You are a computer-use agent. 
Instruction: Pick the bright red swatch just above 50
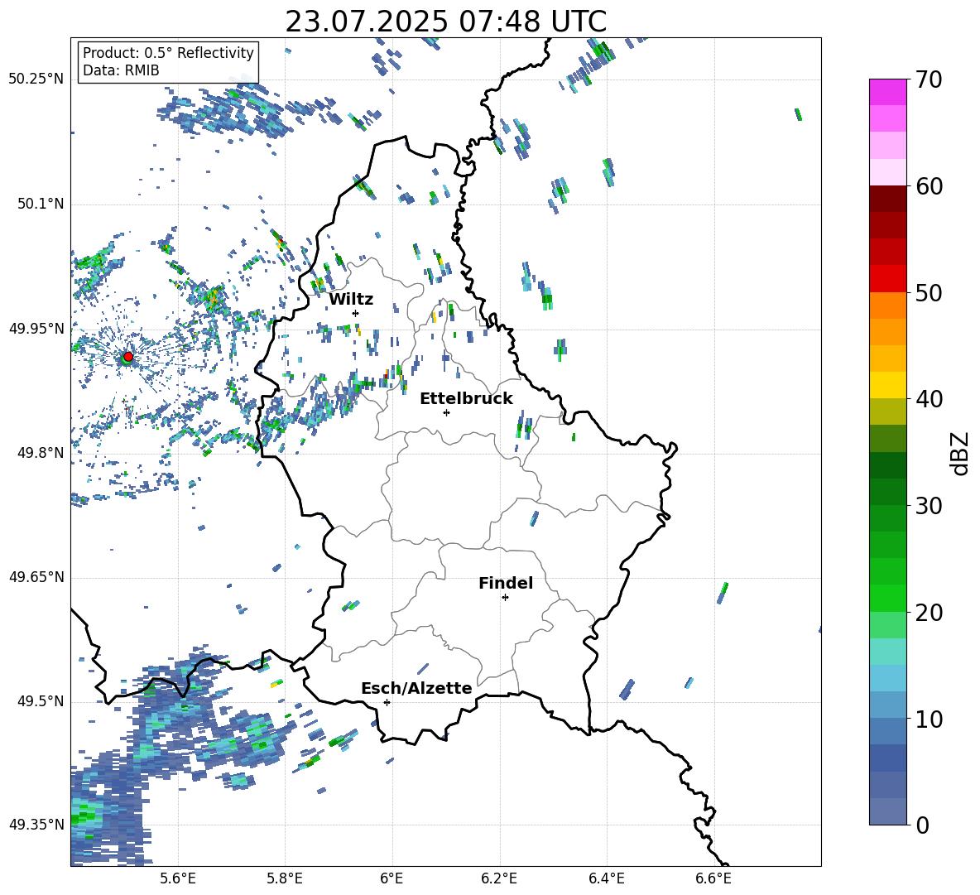pyautogui.click(x=887, y=279)
